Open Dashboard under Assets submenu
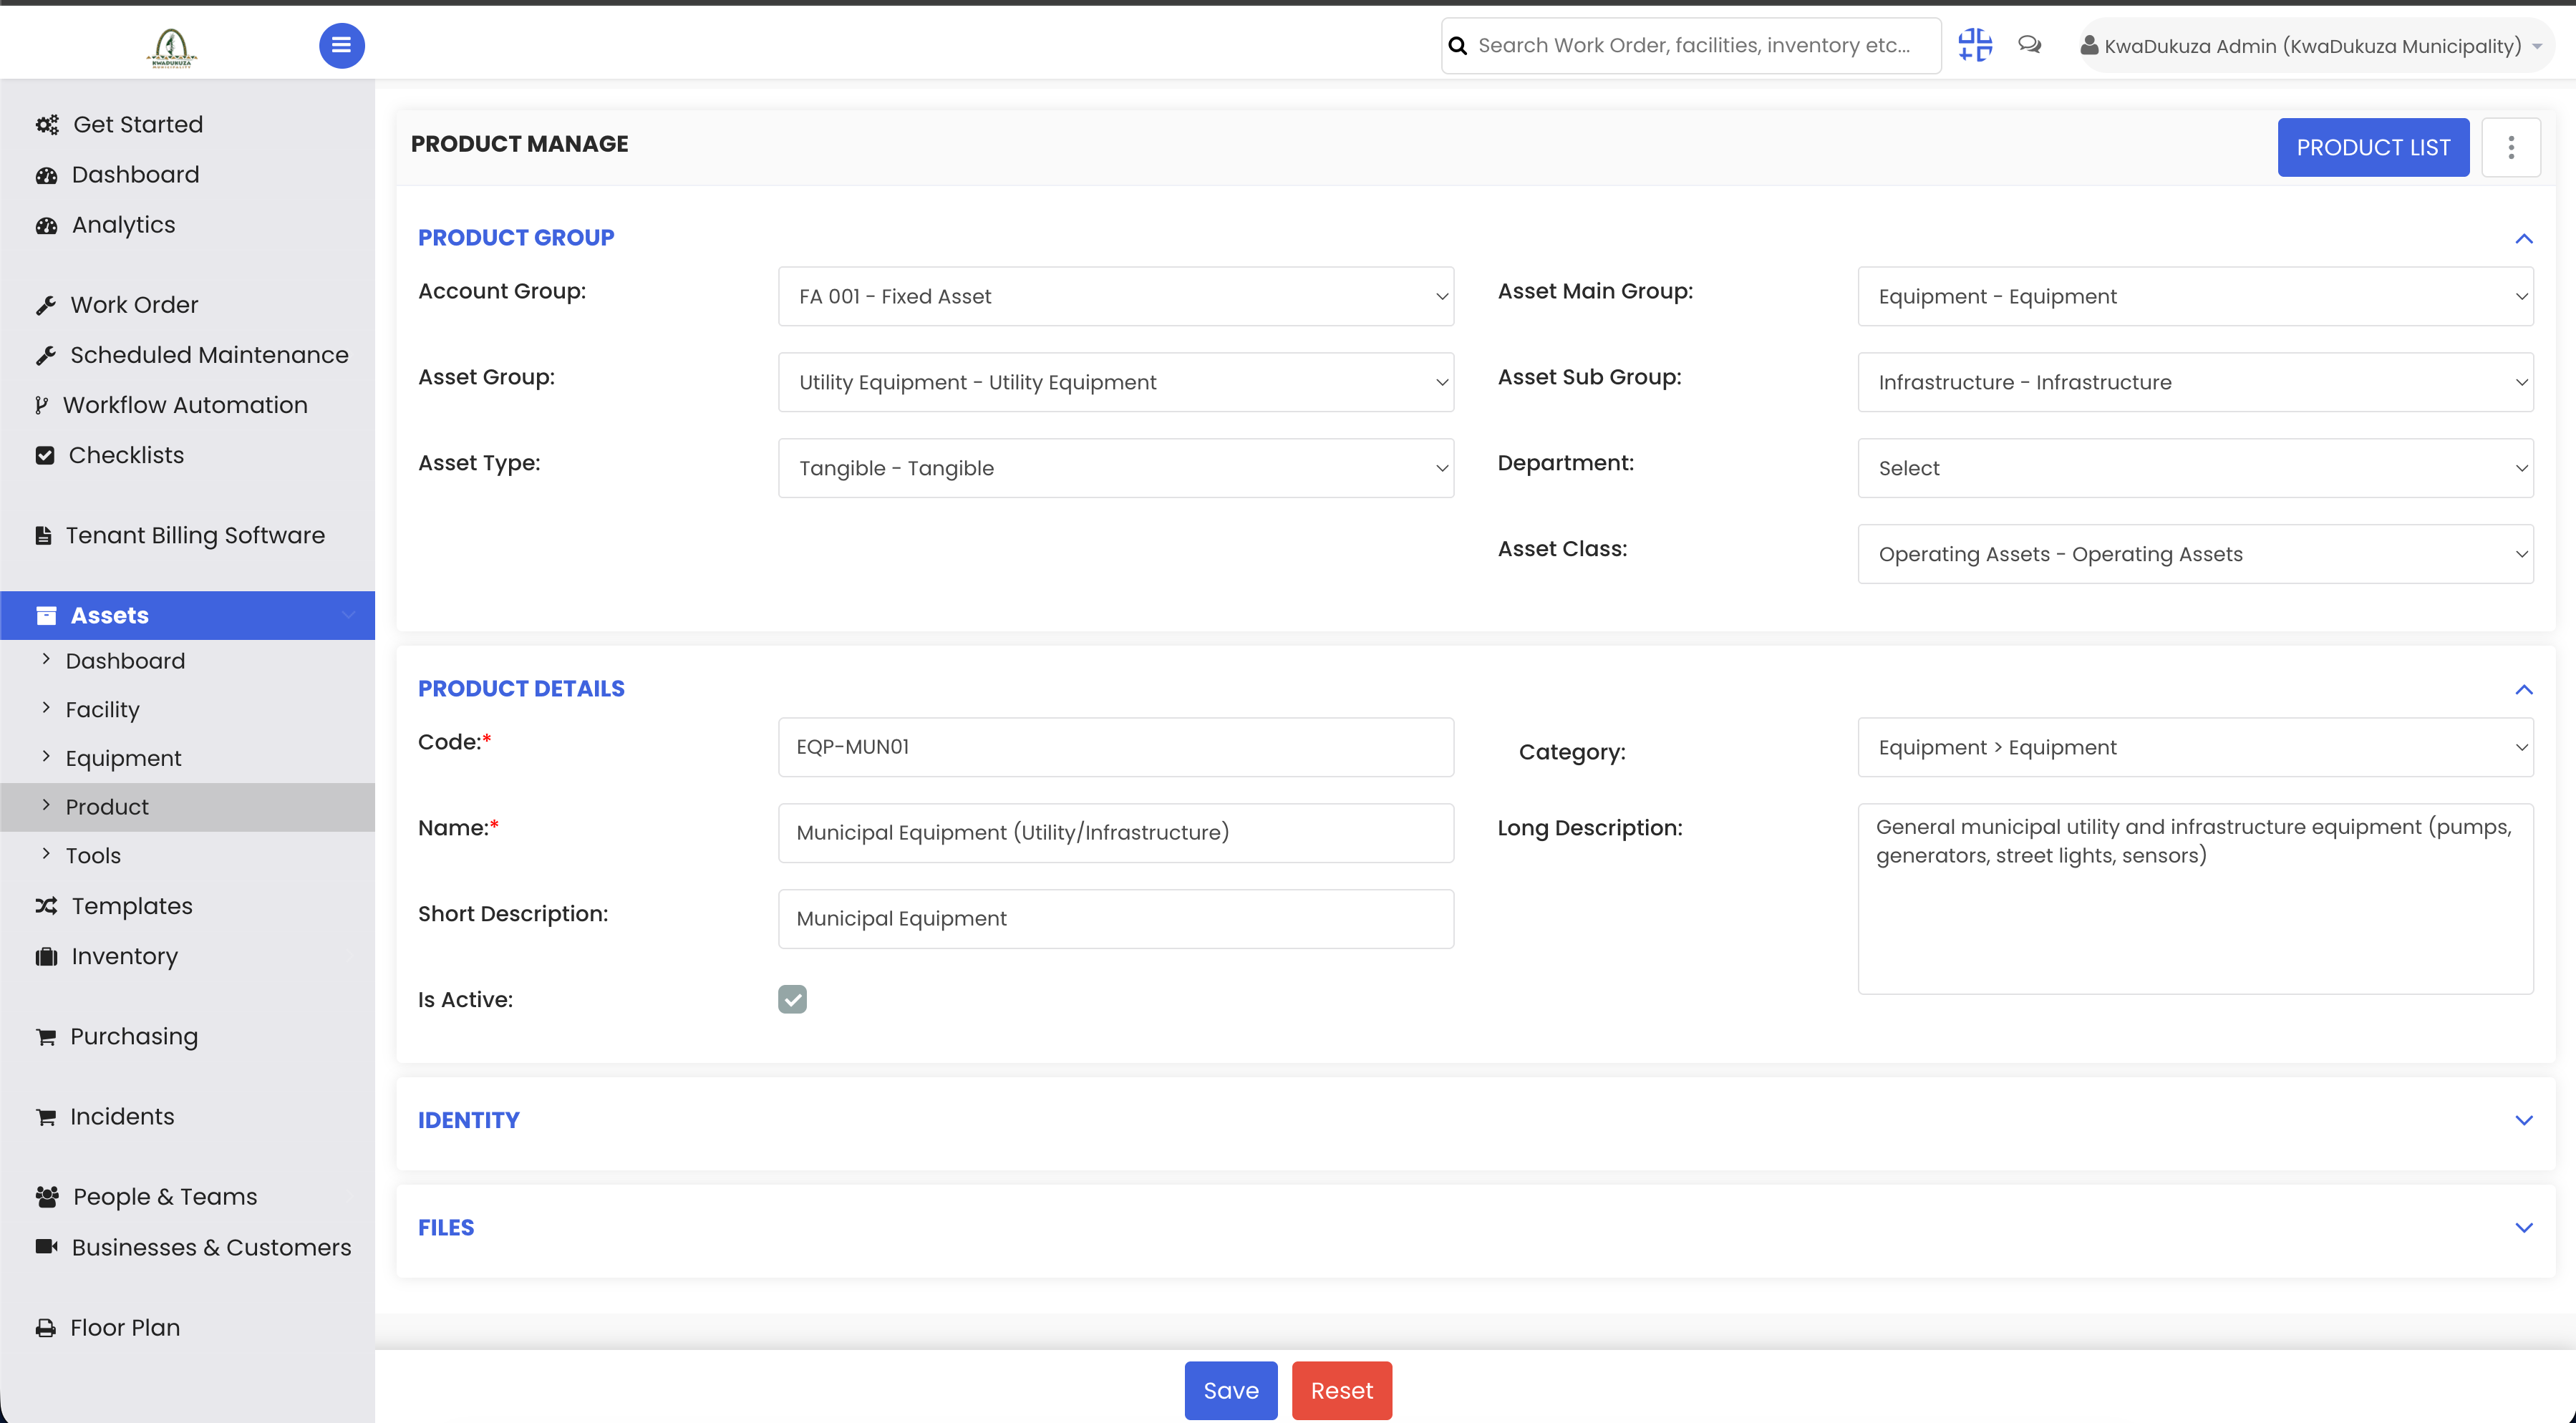This screenshot has width=2576, height=1423. click(125, 661)
